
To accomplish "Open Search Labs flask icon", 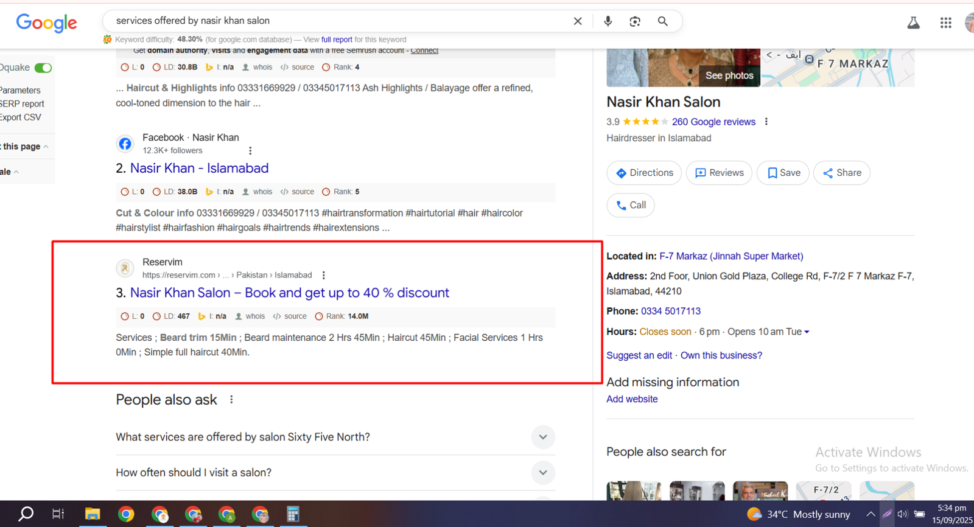I will click(x=913, y=23).
